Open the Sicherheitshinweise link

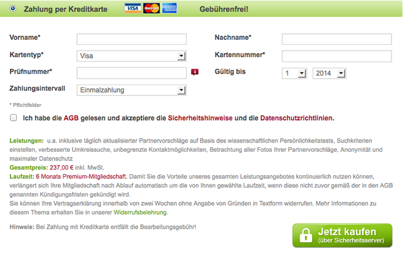pyautogui.click(x=200, y=118)
